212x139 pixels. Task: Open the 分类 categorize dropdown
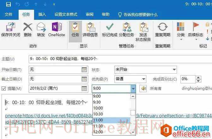pyautogui.click(x=181, y=31)
